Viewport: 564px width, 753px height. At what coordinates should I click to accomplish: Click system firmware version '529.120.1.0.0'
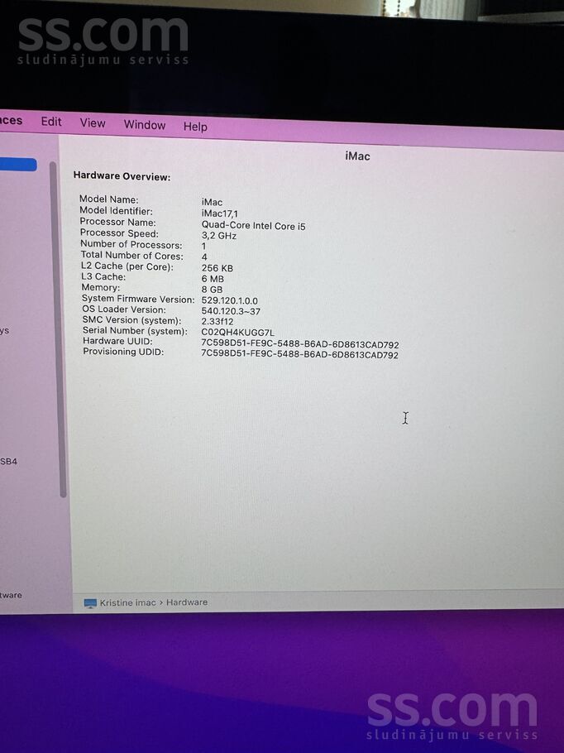point(229,300)
